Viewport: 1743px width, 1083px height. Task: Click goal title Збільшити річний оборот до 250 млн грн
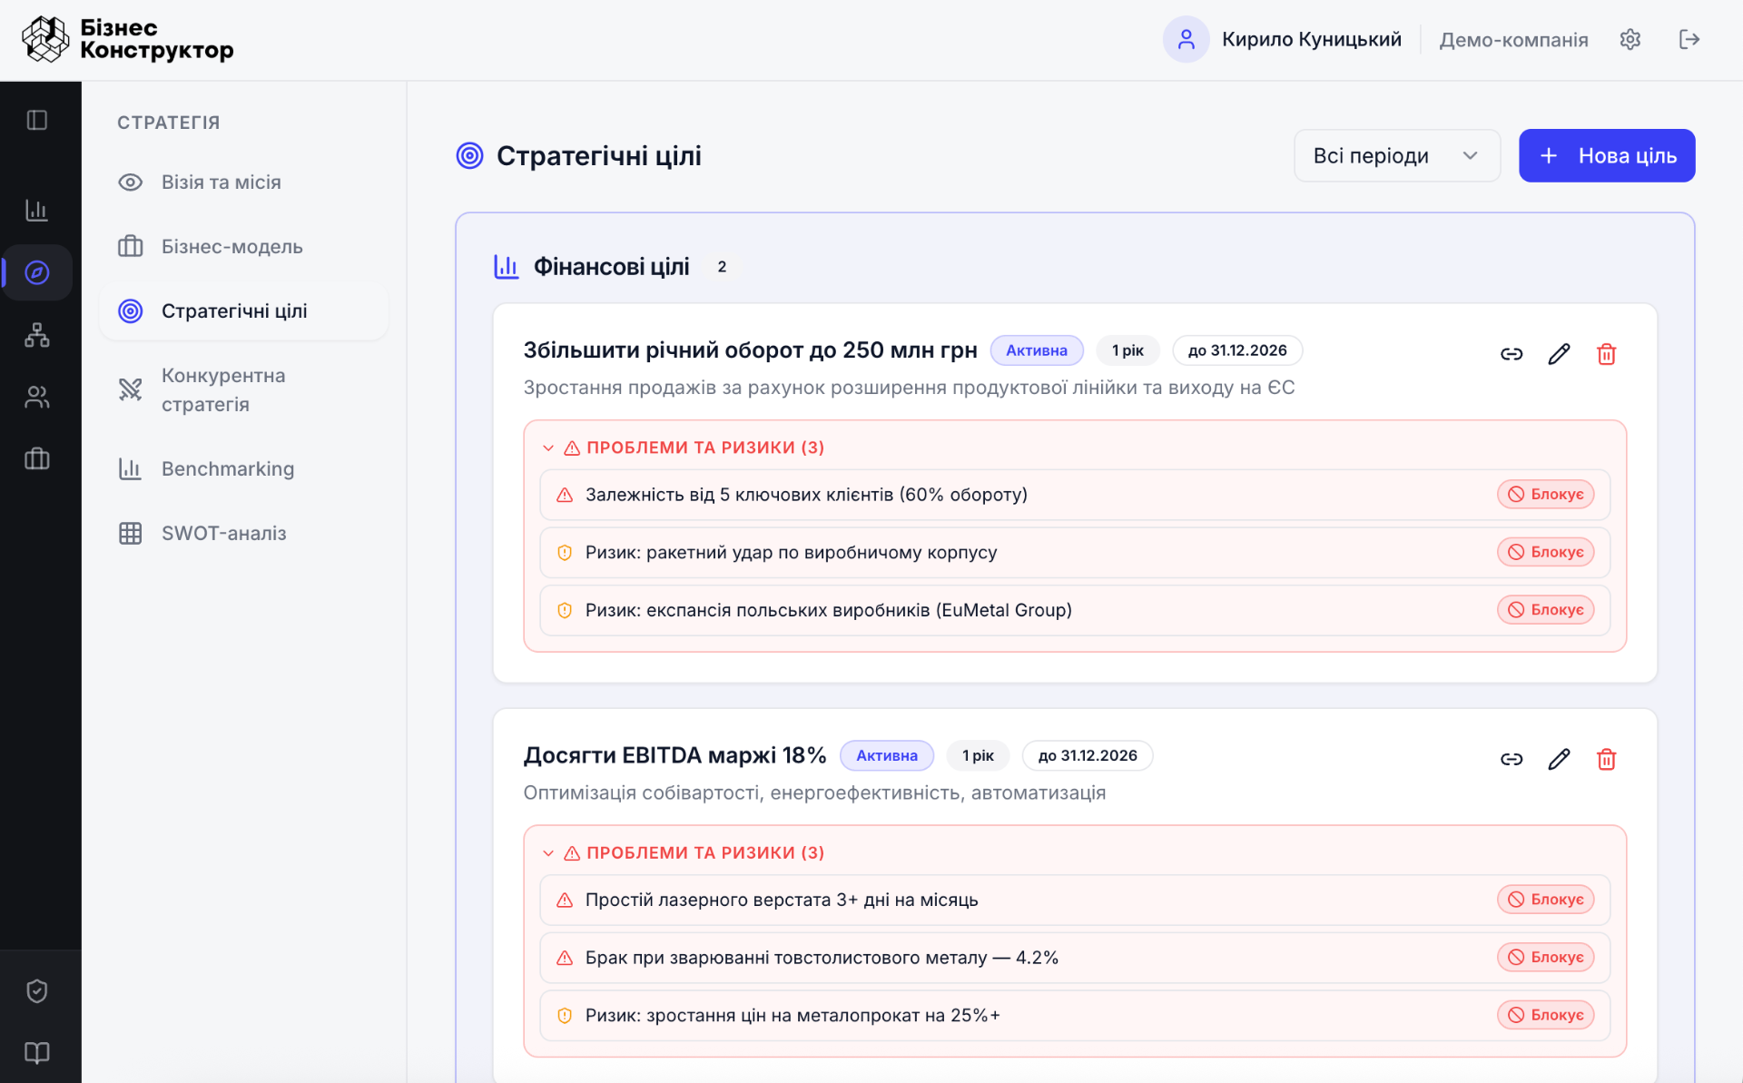tap(750, 350)
